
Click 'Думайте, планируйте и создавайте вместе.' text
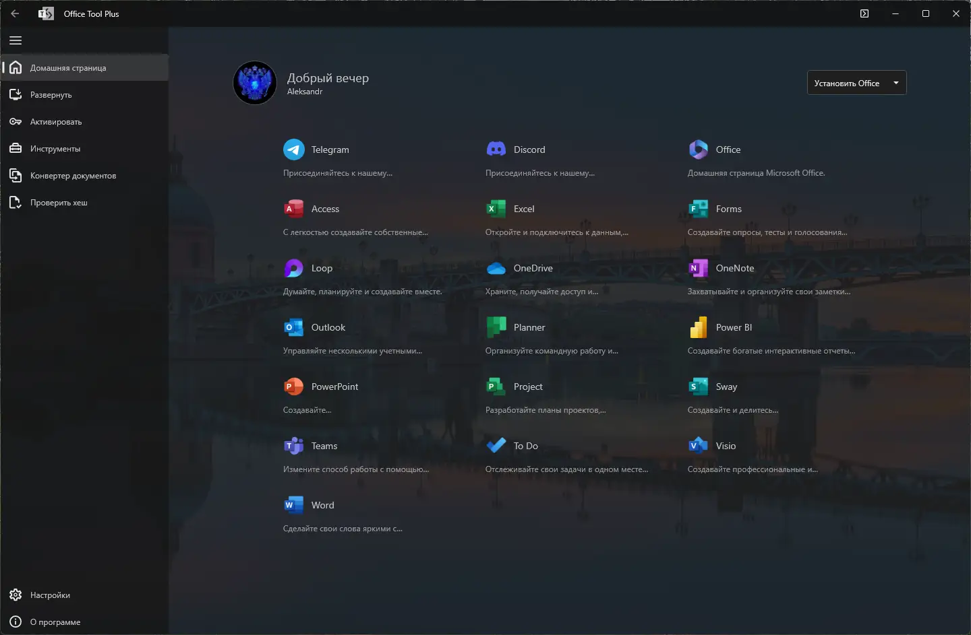(x=363, y=292)
